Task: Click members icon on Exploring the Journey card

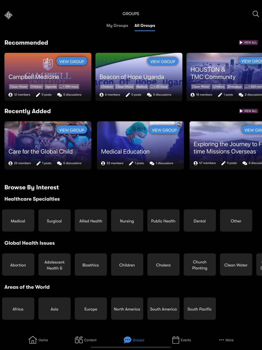Action: [x=195, y=163]
